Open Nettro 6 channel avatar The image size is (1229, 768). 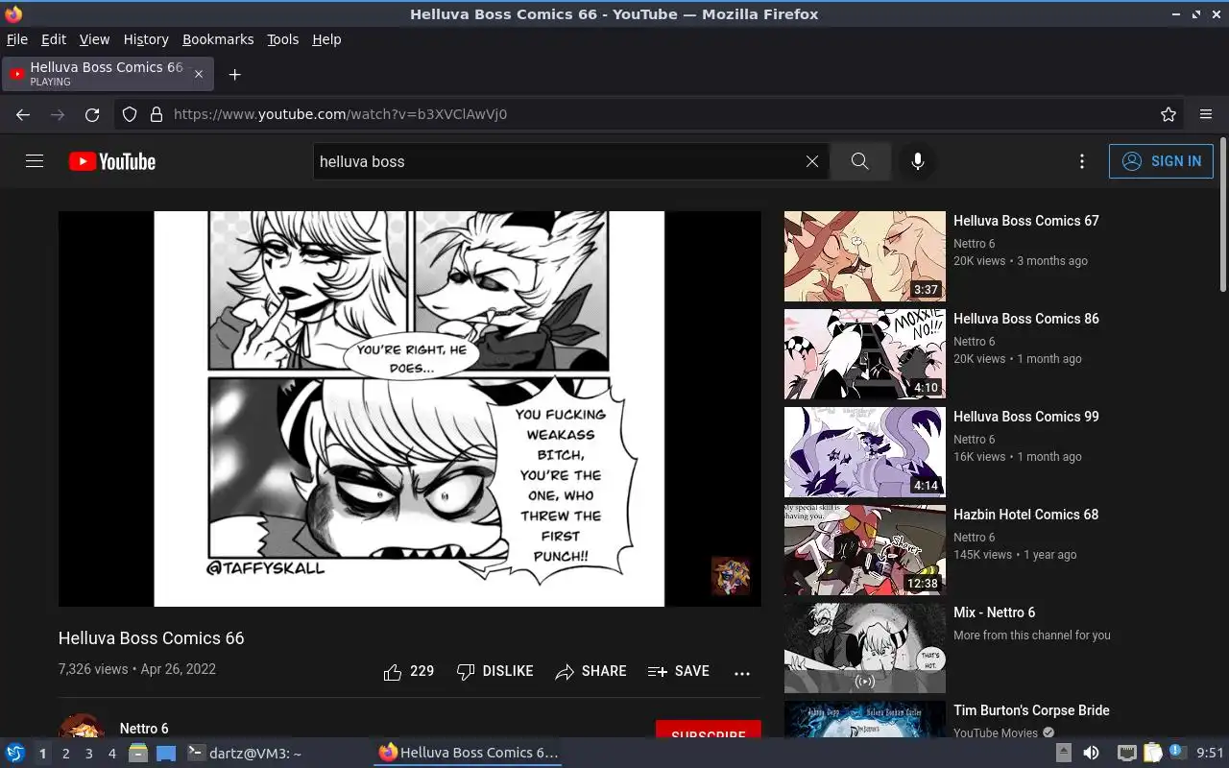[x=82, y=727]
